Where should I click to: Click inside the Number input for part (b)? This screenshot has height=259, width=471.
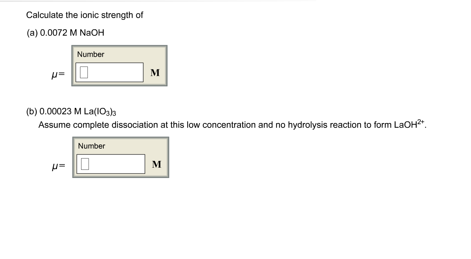click(x=115, y=165)
